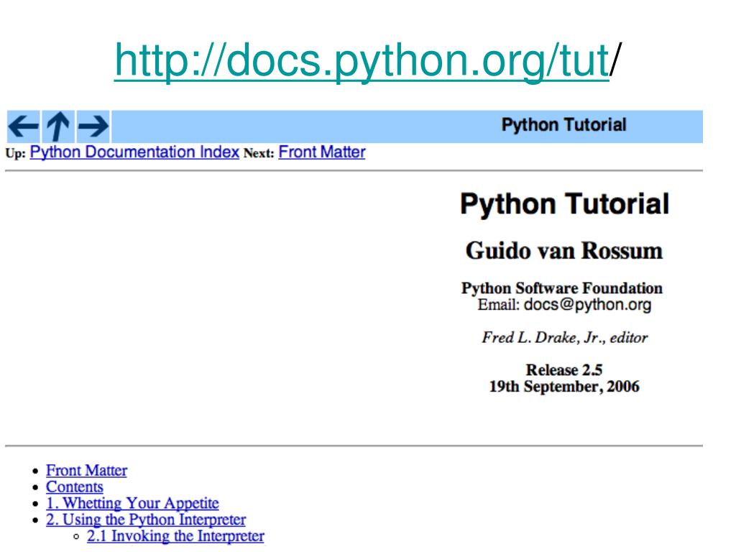Click the Python Software Foundation text
The width and height of the screenshot is (736, 552).
[x=562, y=287]
